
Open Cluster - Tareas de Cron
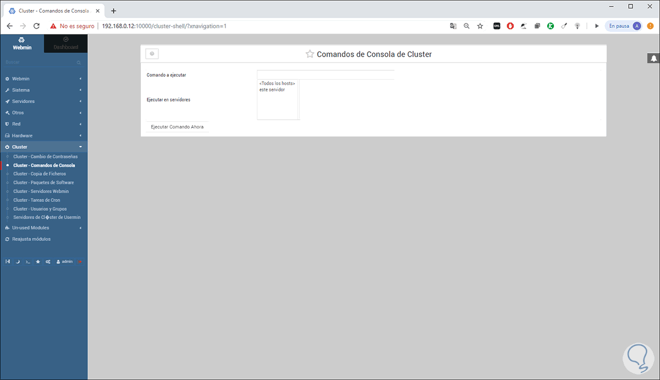coord(37,200)
